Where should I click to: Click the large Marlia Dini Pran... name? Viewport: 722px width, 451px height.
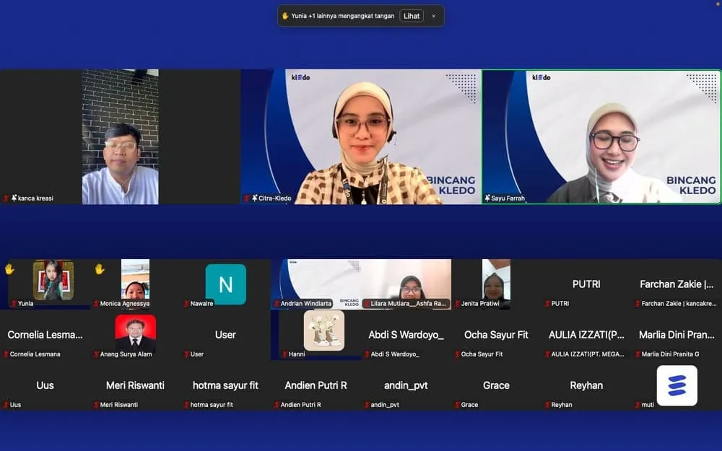pyautogui.click(x=677, y=335)
